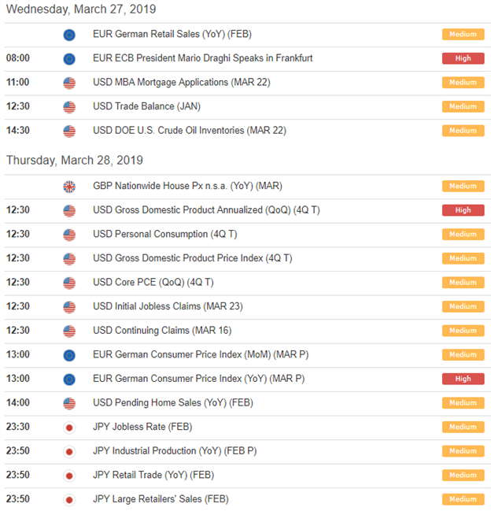Click Medium badge for JPY Retail Trade
This screenshot has height=511, width=491.
(x=463, y=476)
